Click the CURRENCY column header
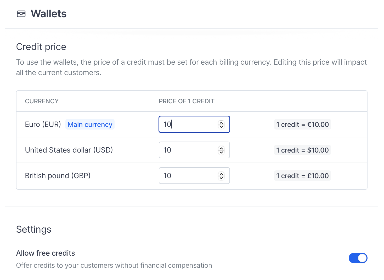Viewport: 384px width, 280px height. (42, 101)
